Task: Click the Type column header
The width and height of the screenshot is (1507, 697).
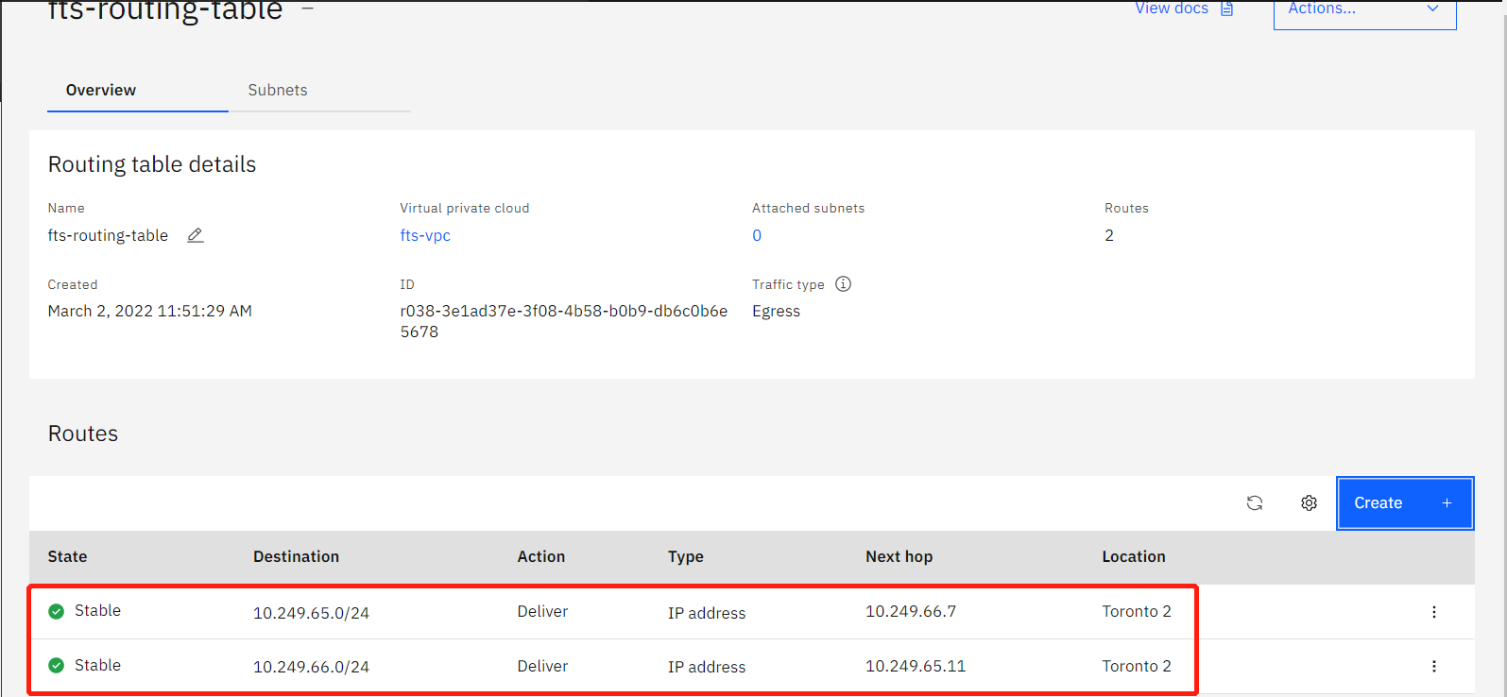Action: tap(686, 557)
